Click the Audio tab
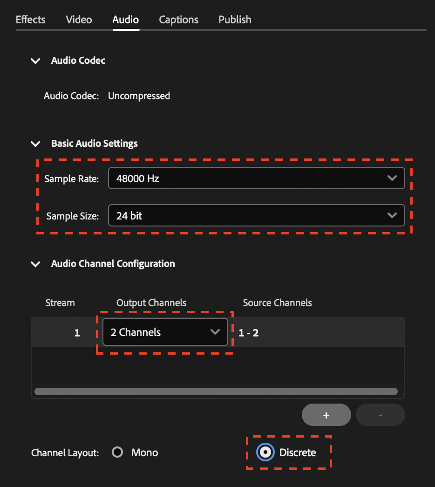435x487 pixels. tap(125, 20)
